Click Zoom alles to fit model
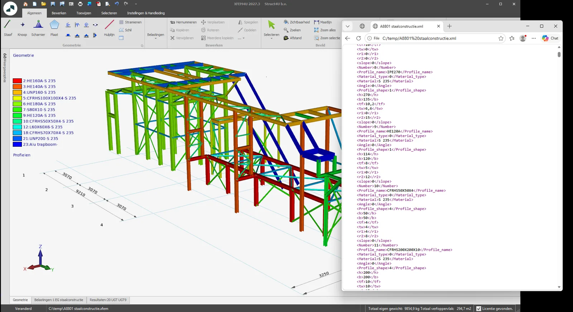The height and width of the screenshot is (312, 573). coord(325,30)
